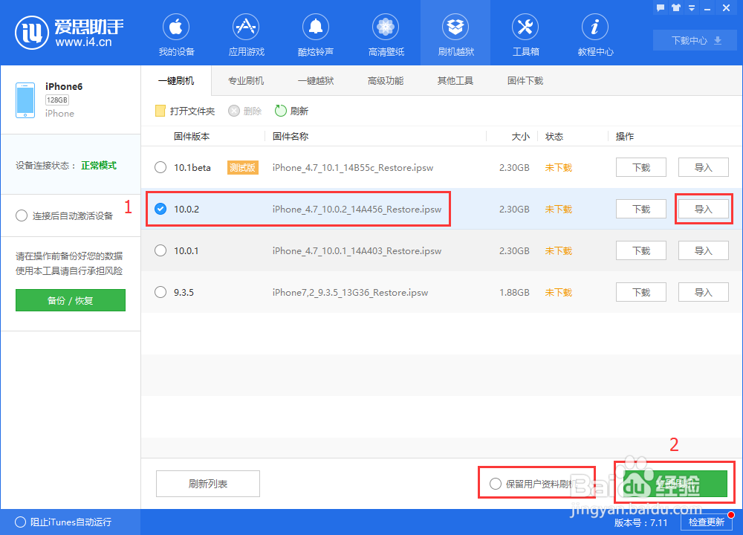The image size is (743, 535).
Task: Download the 10.0.2 firmware
Action: (x=641, y=209)
